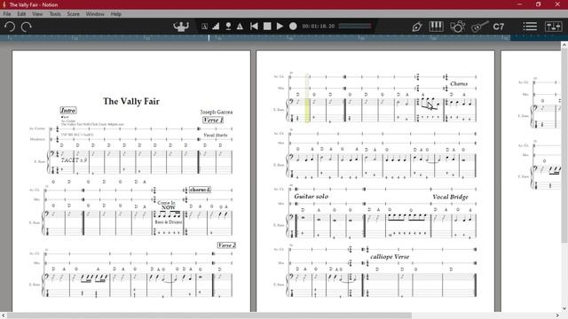Select the Verse 1 rehearsal mark
The width and height of the screenshot is (568, 319).
213,121
